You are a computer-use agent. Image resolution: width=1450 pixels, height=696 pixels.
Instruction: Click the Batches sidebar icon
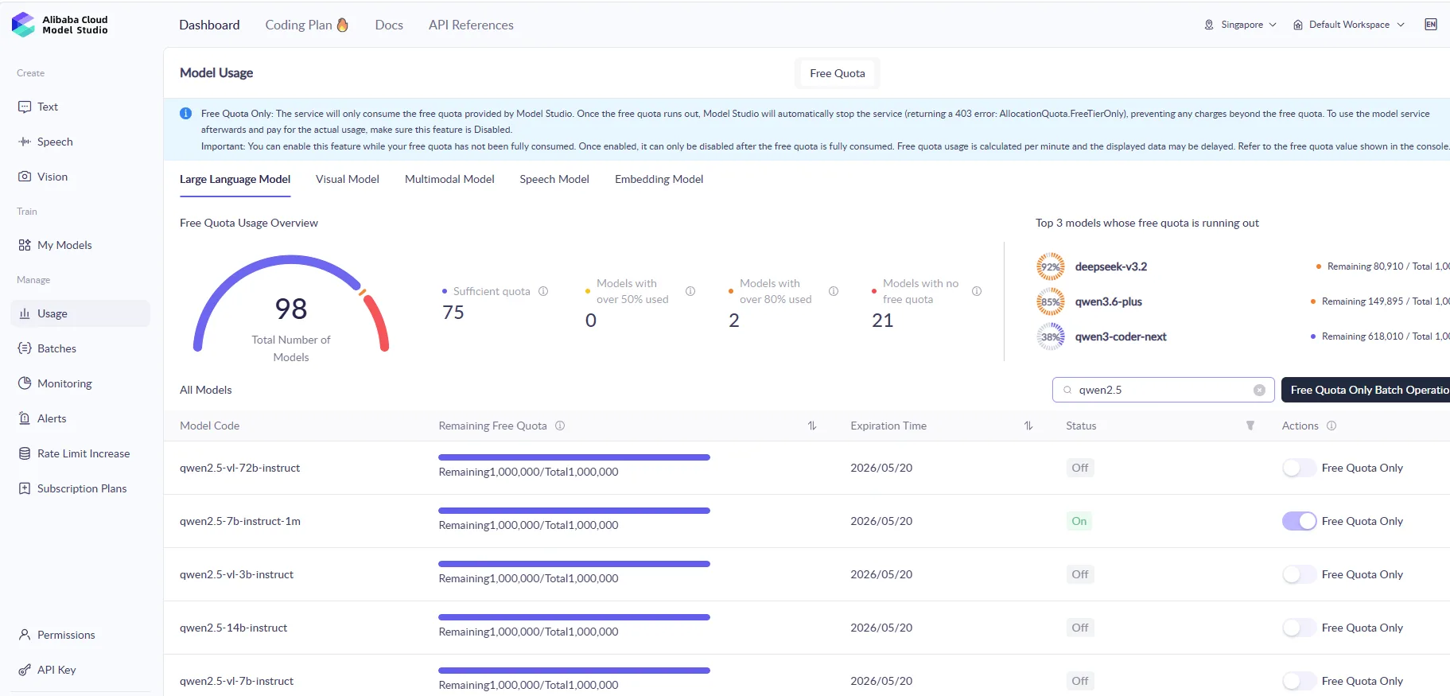click(25, 348)
